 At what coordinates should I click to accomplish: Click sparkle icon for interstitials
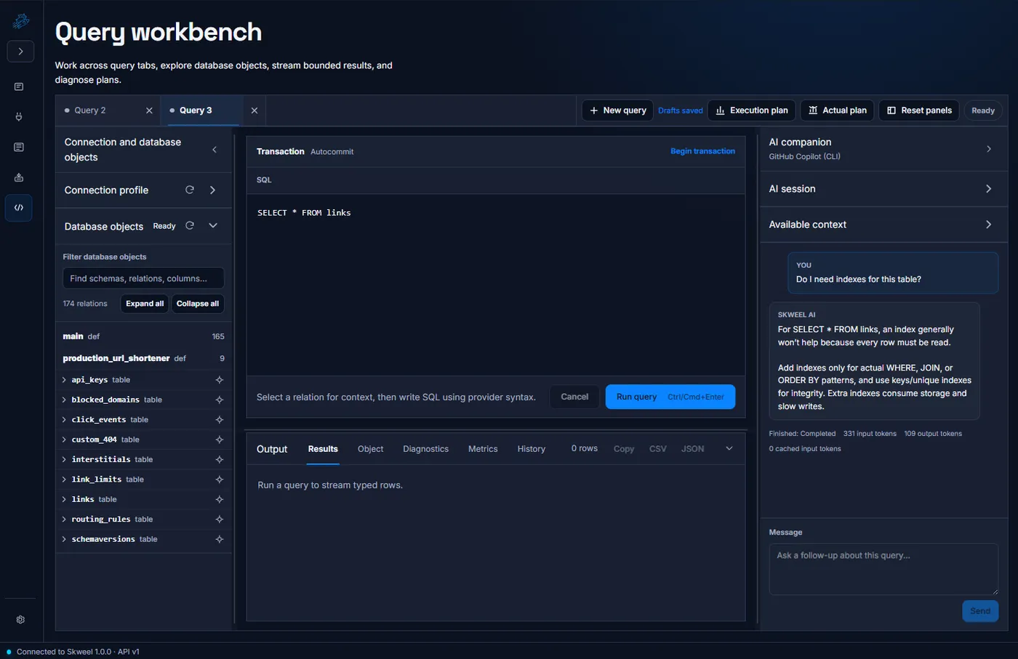pyautogui.click(x=220, y=459)
